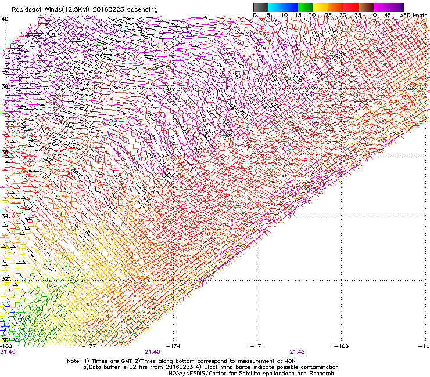Click the '-171' longitude axis label
This screenshot has width=430, height=377.
pos(257,346)
